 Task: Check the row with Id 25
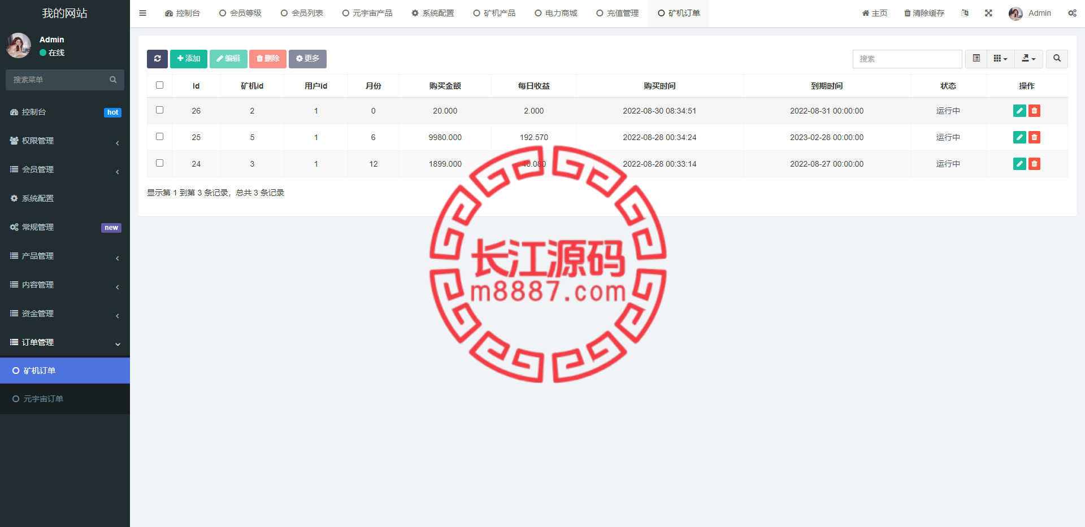159,137
